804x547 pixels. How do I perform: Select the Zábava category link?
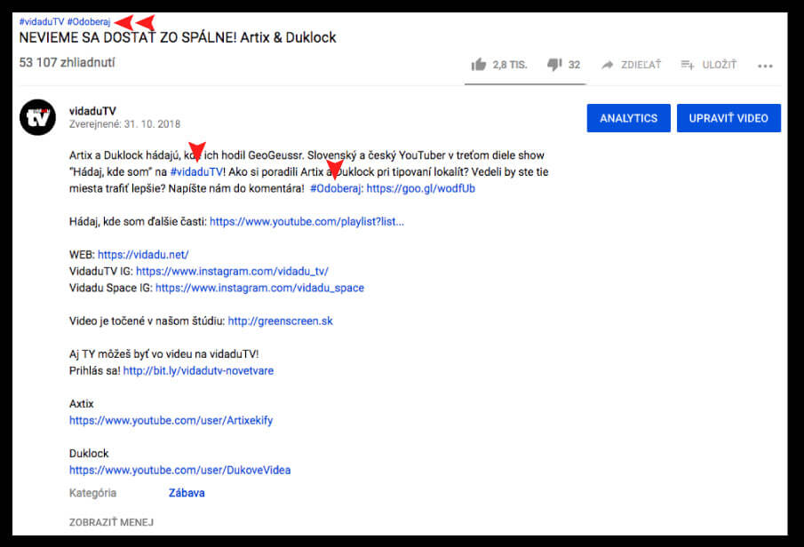(x=187, y=493)
